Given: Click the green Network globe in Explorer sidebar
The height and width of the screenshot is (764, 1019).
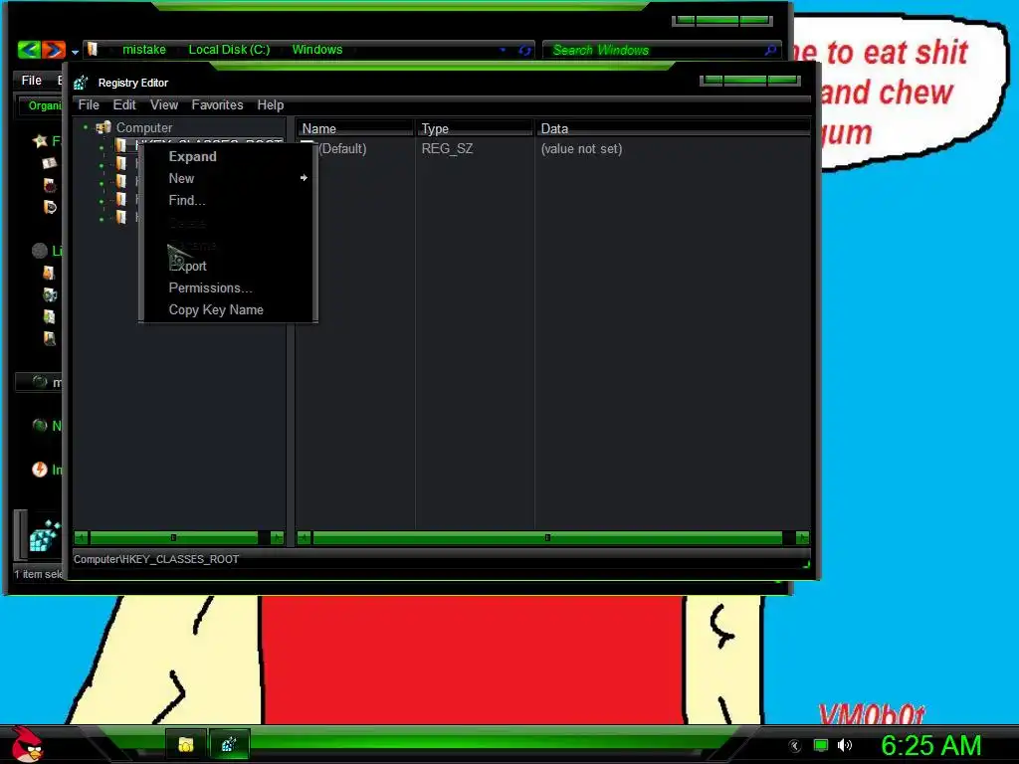Looking at the screenshot, I should (40, 426).
